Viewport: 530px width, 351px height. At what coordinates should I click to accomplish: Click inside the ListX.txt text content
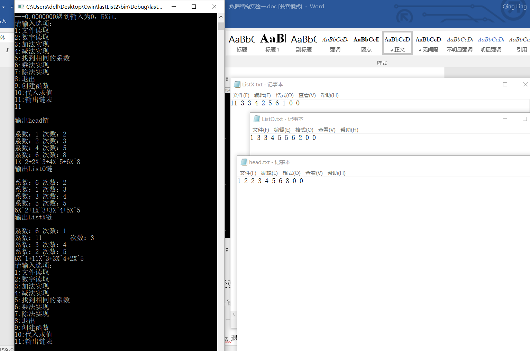click(265, 103)
